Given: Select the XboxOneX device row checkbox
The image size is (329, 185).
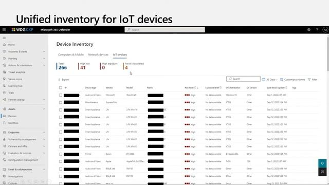Looking at the screenshot, I should coord(61,95).
